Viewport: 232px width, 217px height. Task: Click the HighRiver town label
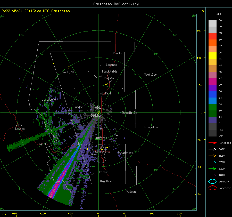(107, 181)
